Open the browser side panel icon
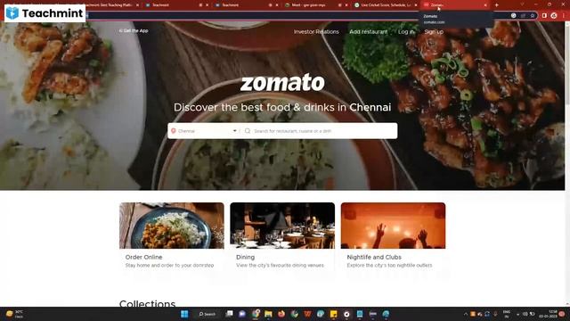Image resolution: width=570 pixels, height=321 pixels. (x=544, y=16)
